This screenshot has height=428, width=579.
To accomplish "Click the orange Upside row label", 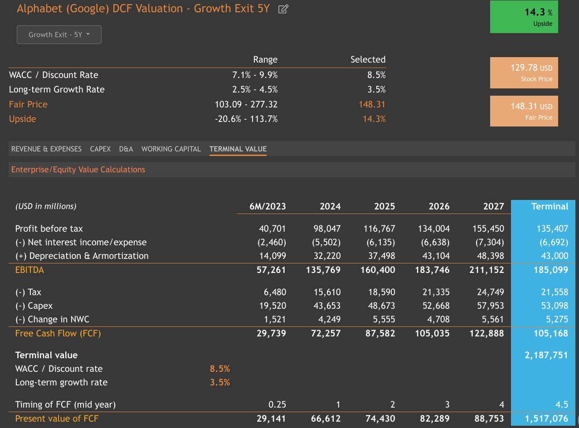I will coord(22,119).
